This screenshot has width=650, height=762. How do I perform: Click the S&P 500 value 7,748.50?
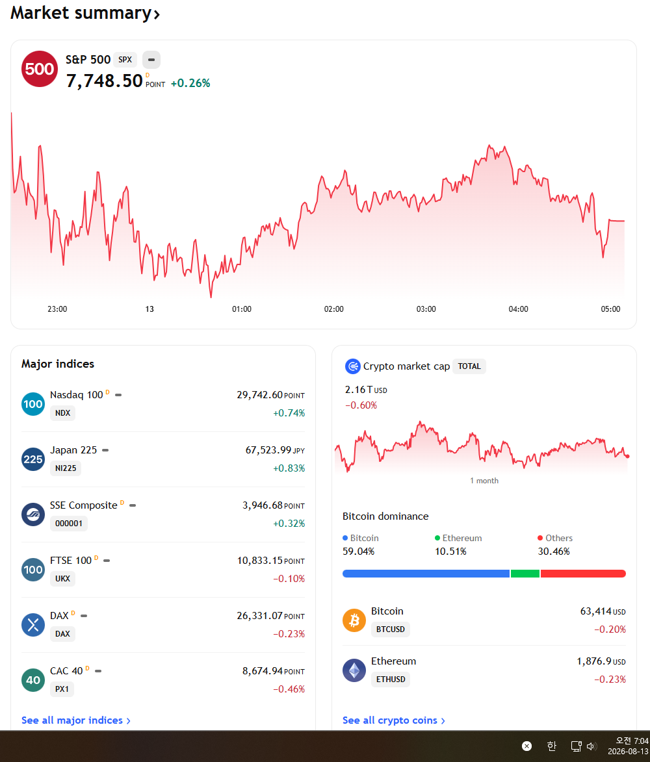(x=104, y=81)
